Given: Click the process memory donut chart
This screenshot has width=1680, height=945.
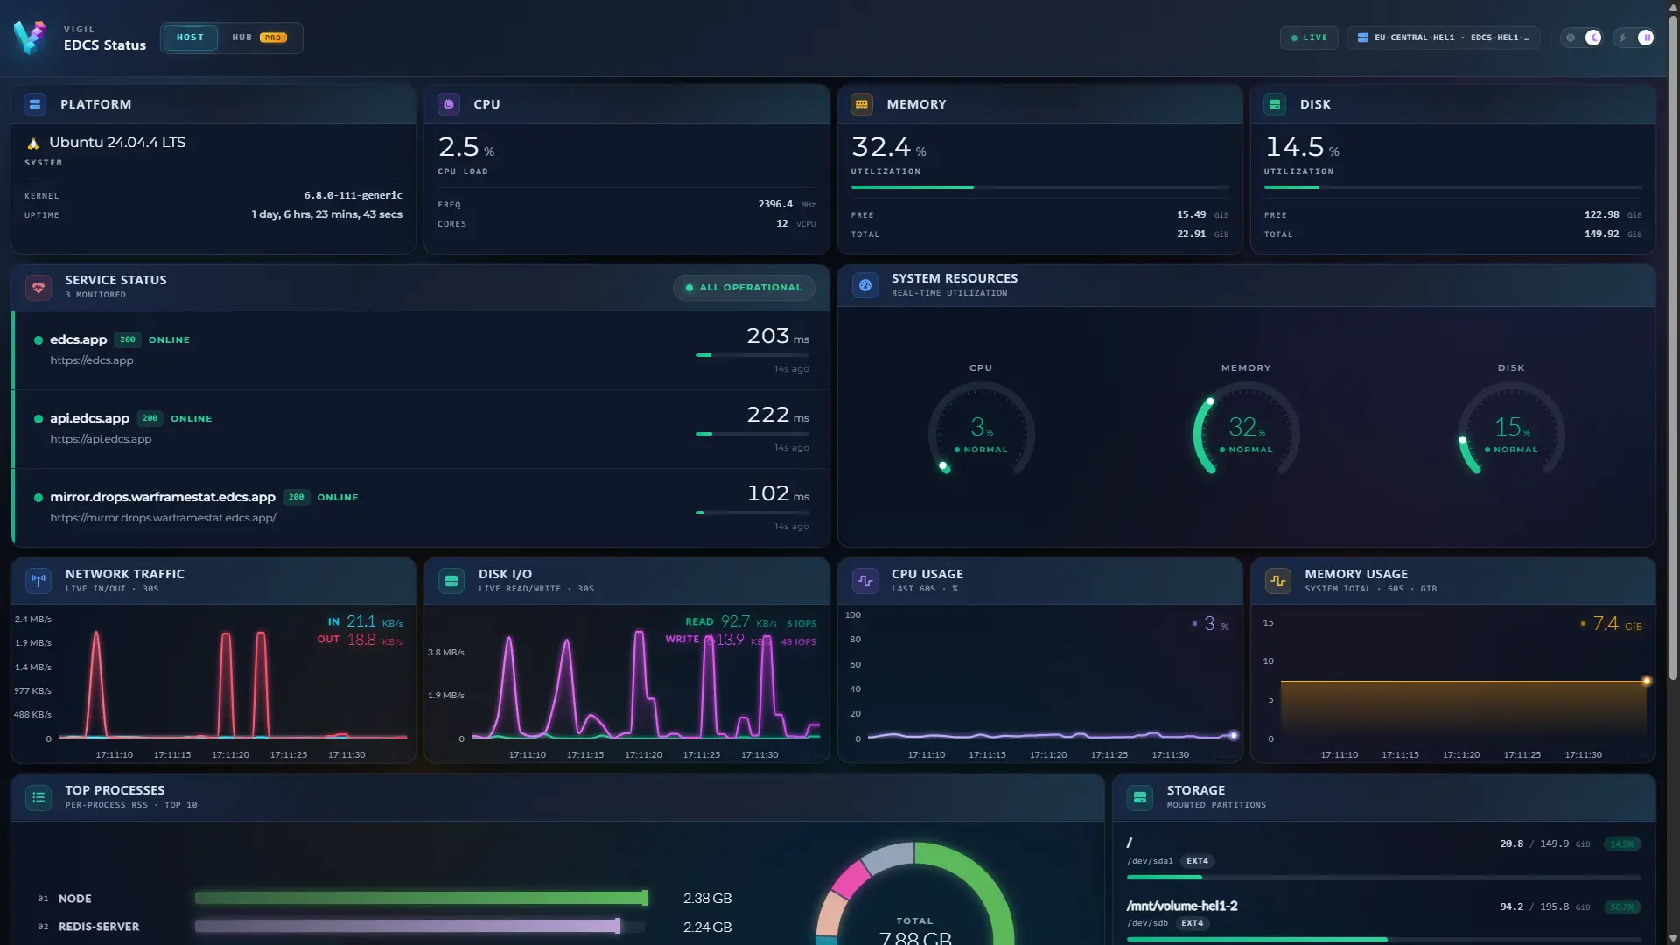Looking at the screenshot, I should point(914,894).
